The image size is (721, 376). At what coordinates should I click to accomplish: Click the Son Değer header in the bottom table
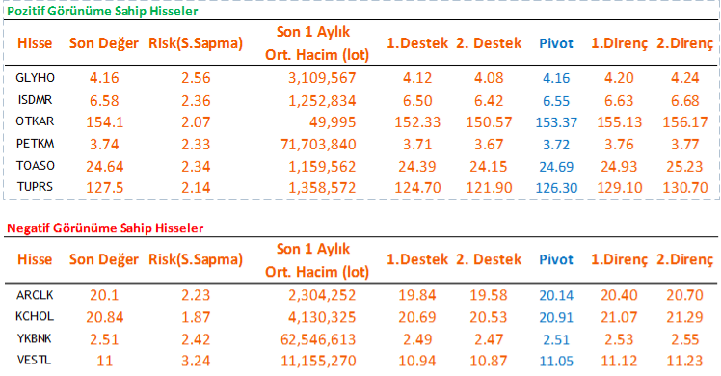[x=104, y=259]
